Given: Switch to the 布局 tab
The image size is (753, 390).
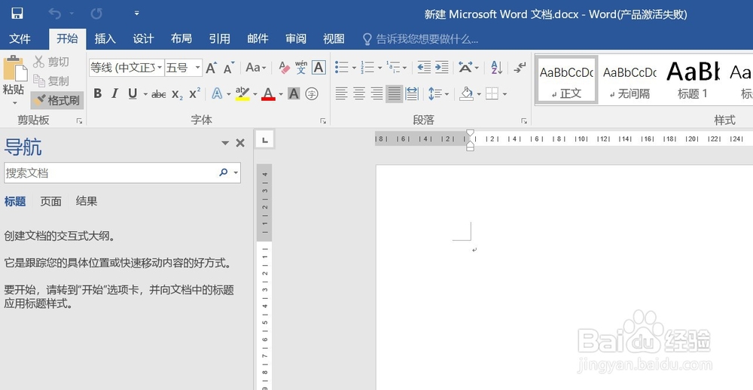Looking at the screenshot, I should 181,39.
